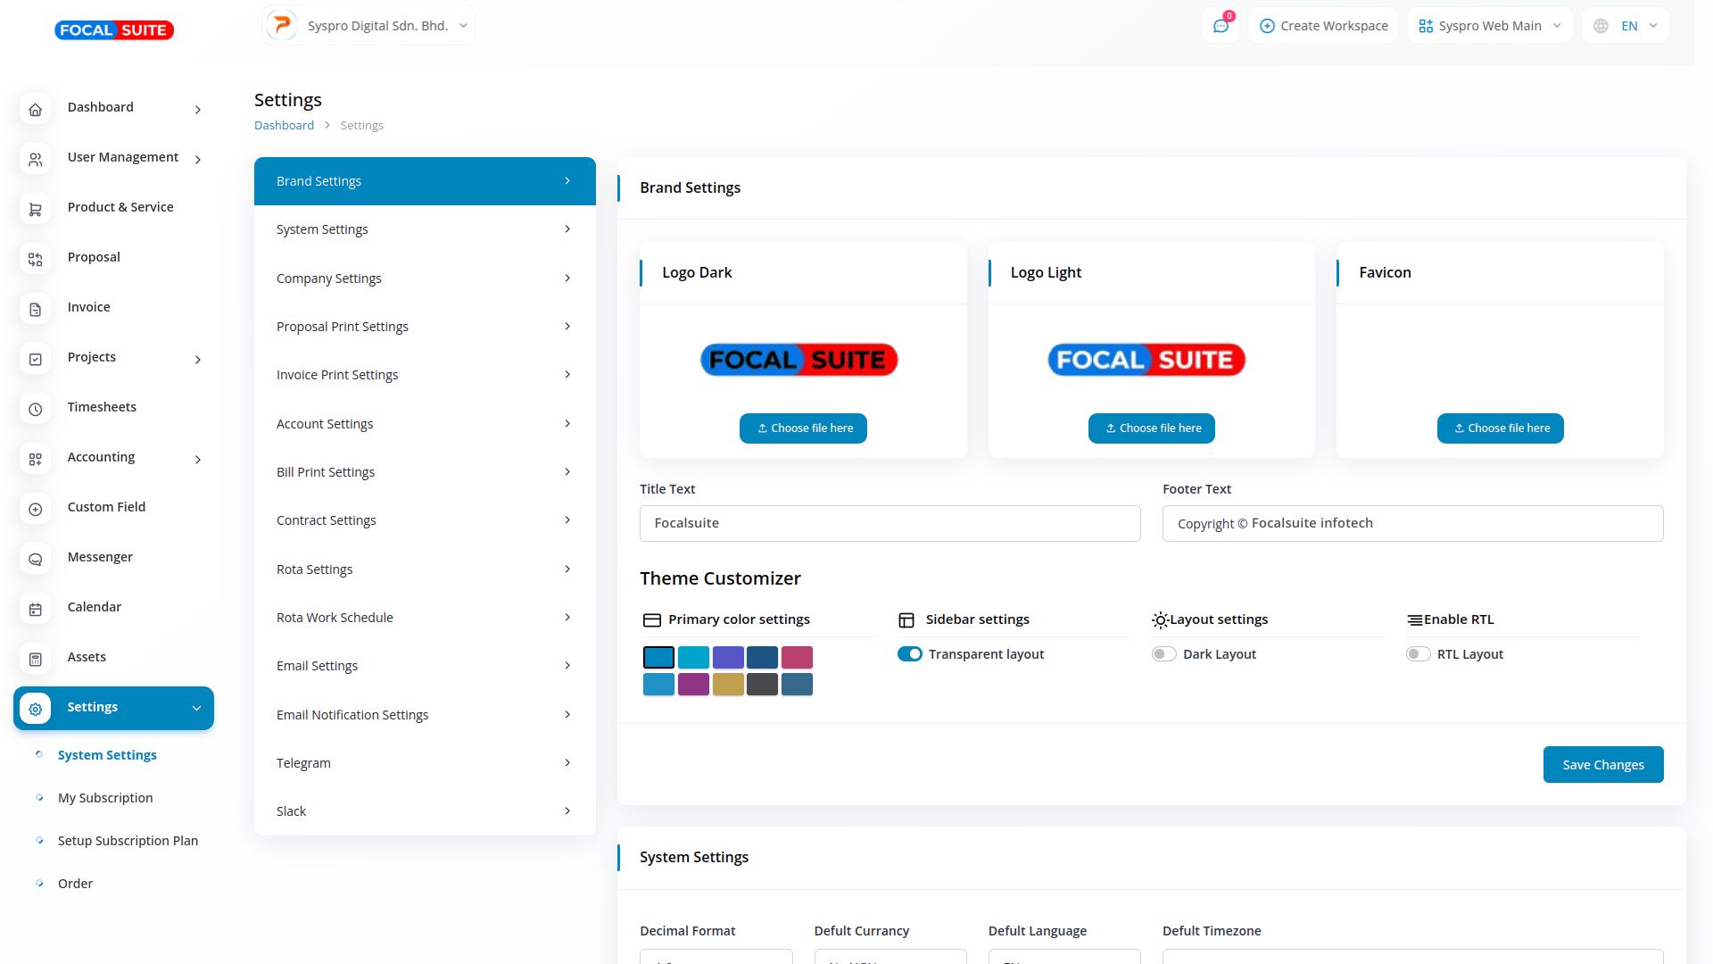Click the Save Changes button
The image size is (1713, 964).
coord(1602,765)
